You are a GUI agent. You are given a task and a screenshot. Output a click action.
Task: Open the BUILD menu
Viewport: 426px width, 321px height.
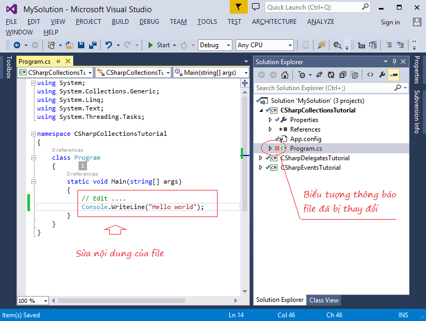120,22
